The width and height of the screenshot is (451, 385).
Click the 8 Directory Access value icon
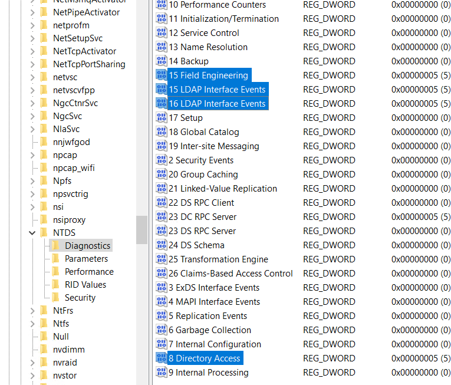tap(161, 358)
